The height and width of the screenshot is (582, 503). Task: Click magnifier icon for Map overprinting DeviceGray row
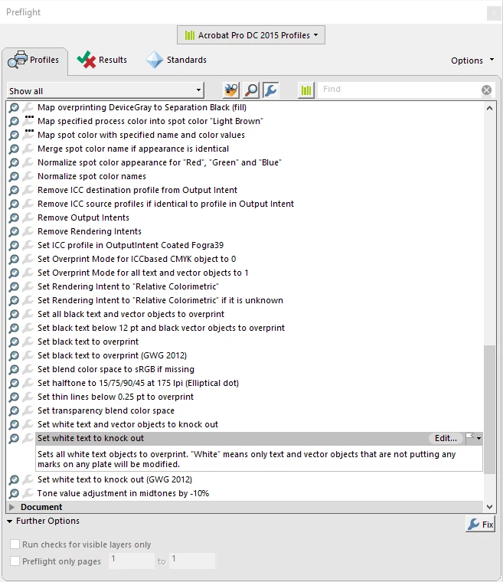coord(14,108)
